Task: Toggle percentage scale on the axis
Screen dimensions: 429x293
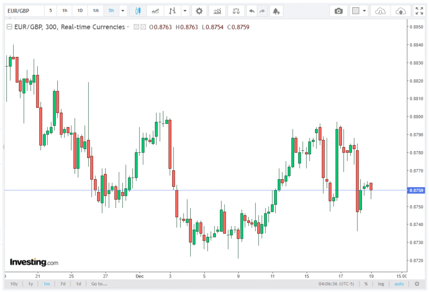Action: point(366,284)
